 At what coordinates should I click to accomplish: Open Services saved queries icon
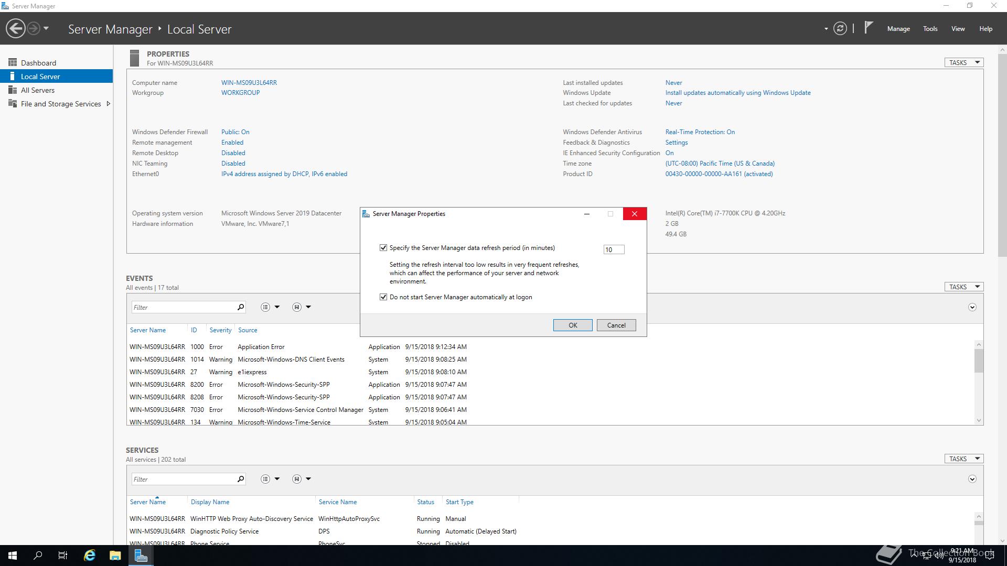pyautogui.click(x=297, y=479)
